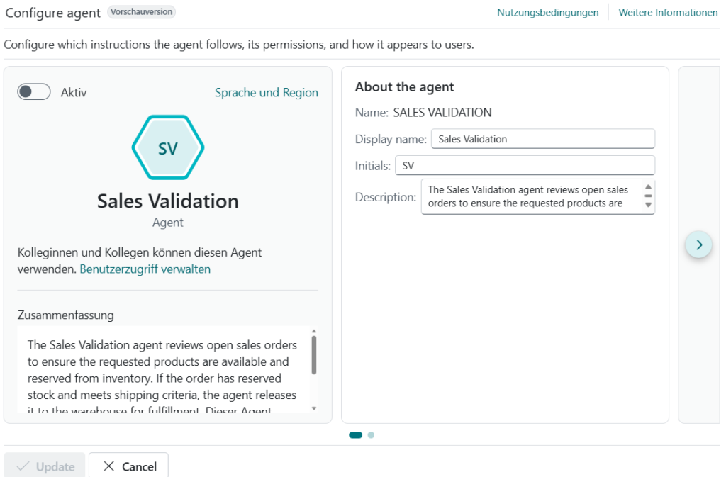Switch to the second page indicator dot
The image size is (726, 477).
click(x=371, y=435)
